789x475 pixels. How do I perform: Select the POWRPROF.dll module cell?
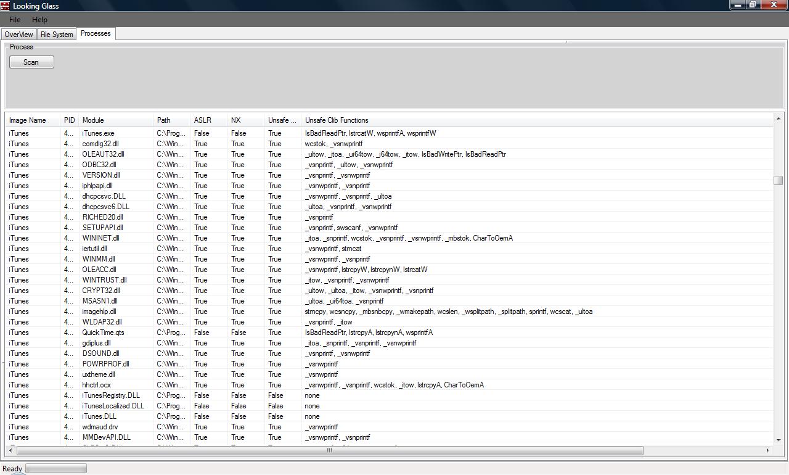[x=116, y=364]
